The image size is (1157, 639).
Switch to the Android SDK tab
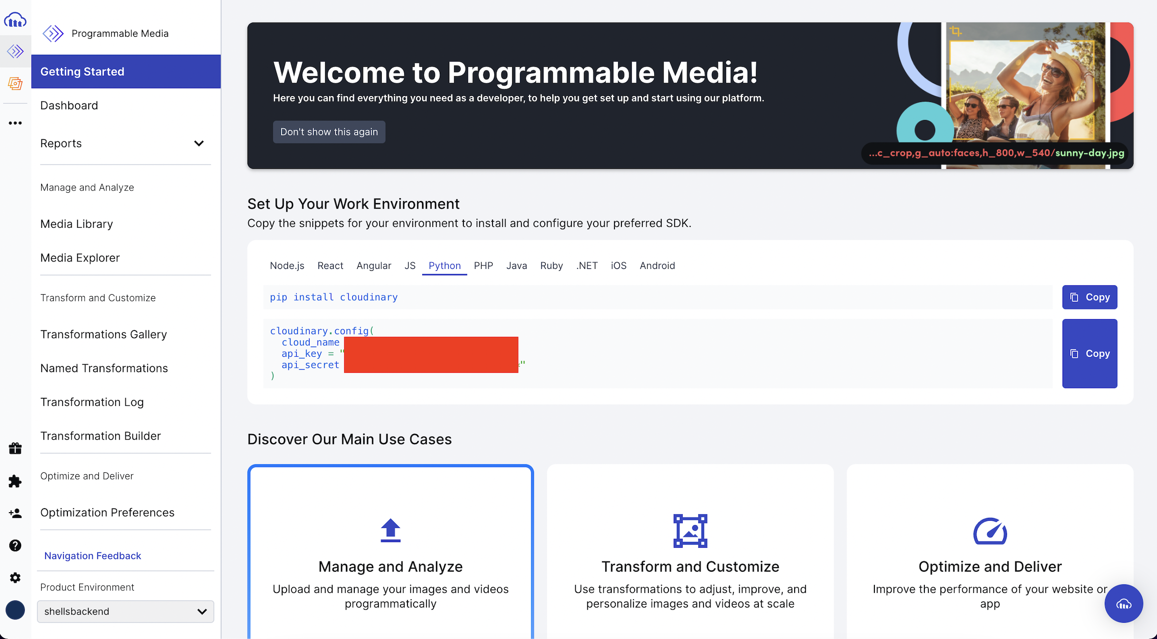[657, 265]
